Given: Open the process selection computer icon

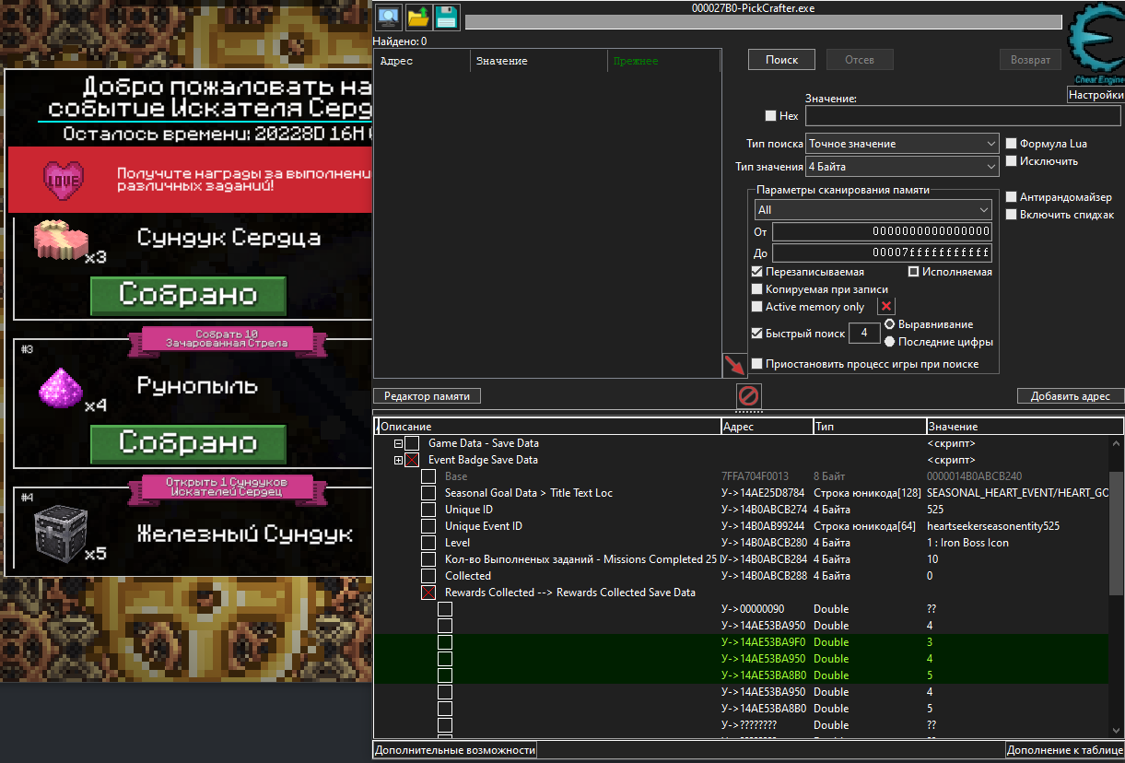Looking at the screenshot, I should coord(388,17).
